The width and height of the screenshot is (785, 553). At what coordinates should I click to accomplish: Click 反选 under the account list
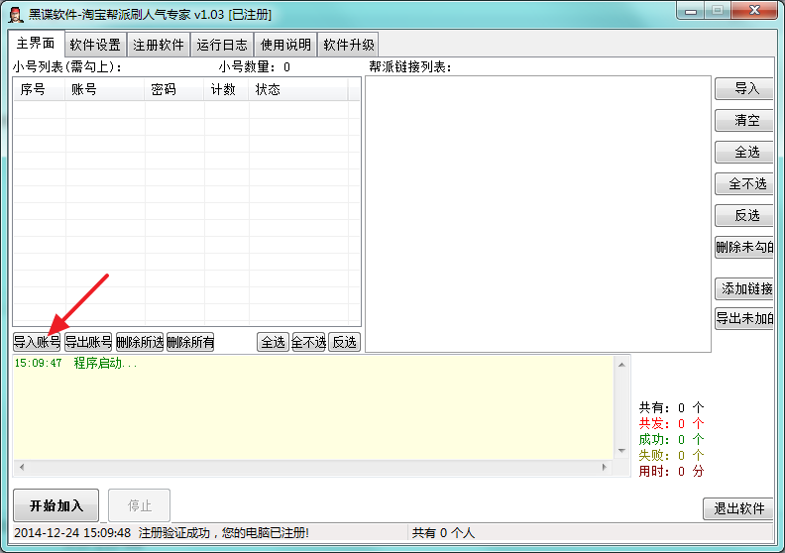345,342
